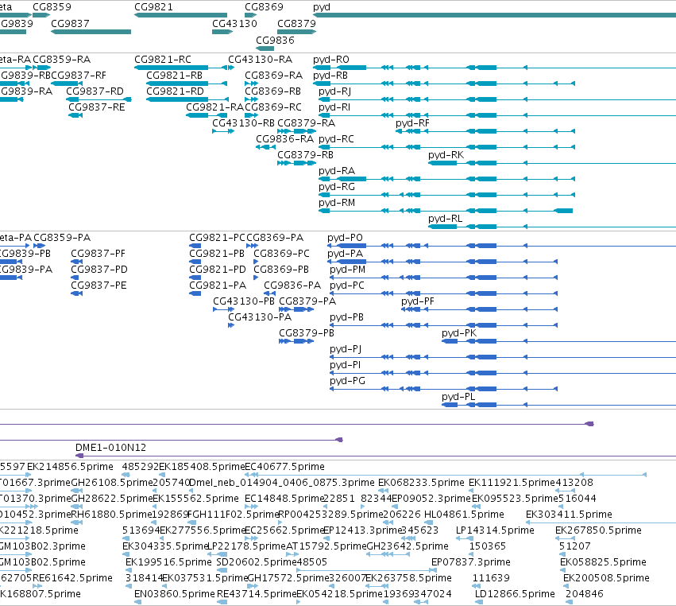Click transcript label pyd-RC
The height and width of the screenshot is (606, 676).
pyautogui.click(x=336, y=139)
